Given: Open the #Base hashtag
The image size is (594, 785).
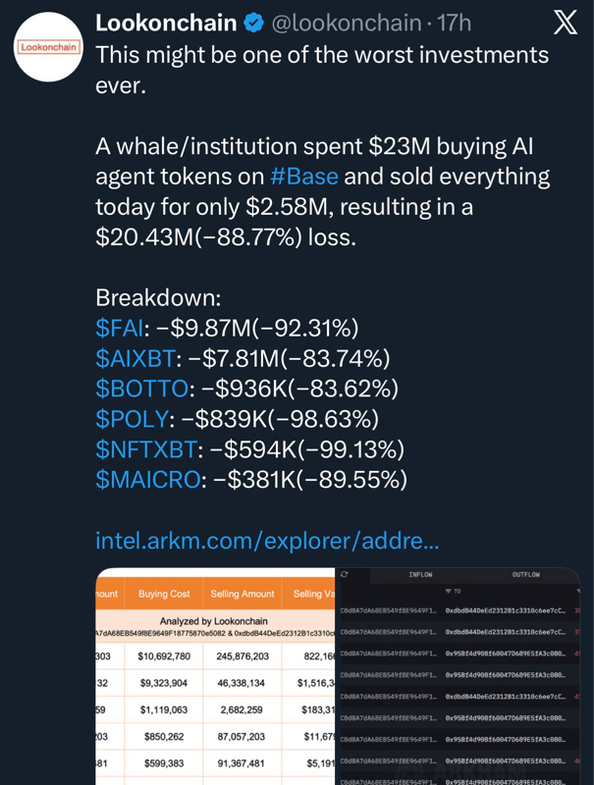Looking at the screenshot, I should pyautogui.click(x=303, y=177).
